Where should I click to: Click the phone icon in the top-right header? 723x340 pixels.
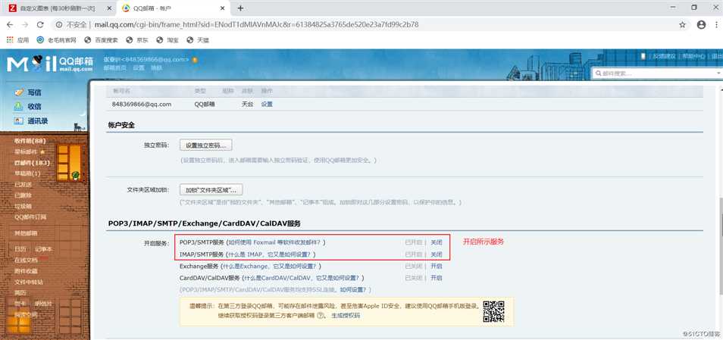click(643, 56)
